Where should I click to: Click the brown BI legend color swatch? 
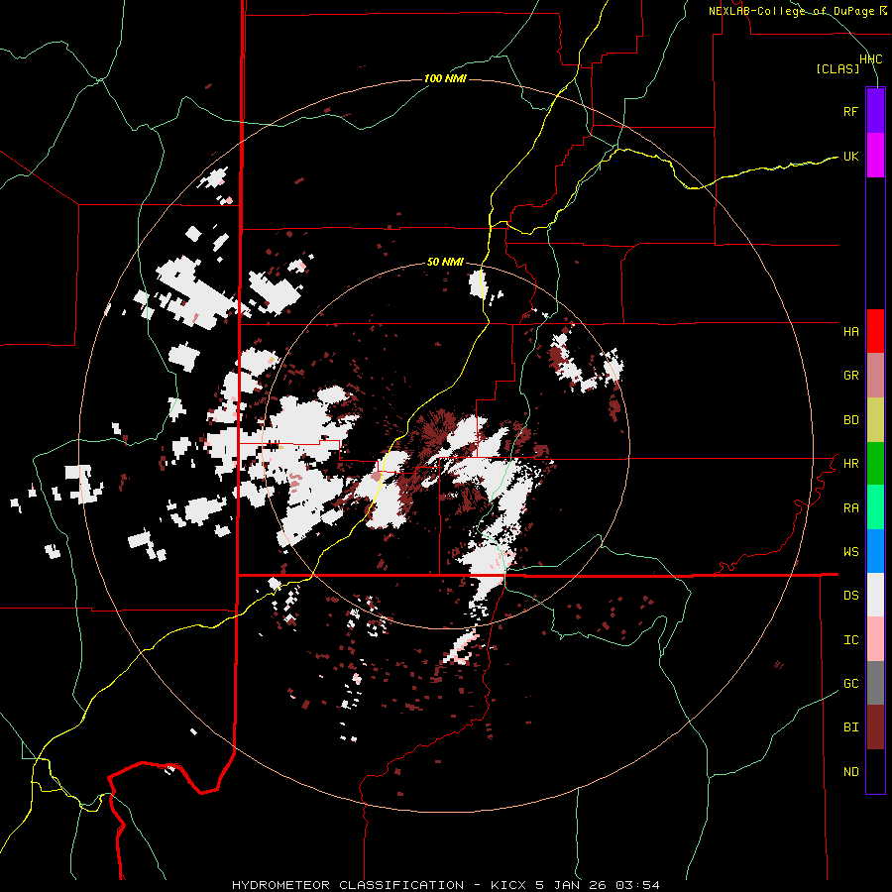click(x=875, y=727)
